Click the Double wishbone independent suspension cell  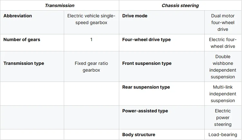pyautogui.click(x=223, y=66)
